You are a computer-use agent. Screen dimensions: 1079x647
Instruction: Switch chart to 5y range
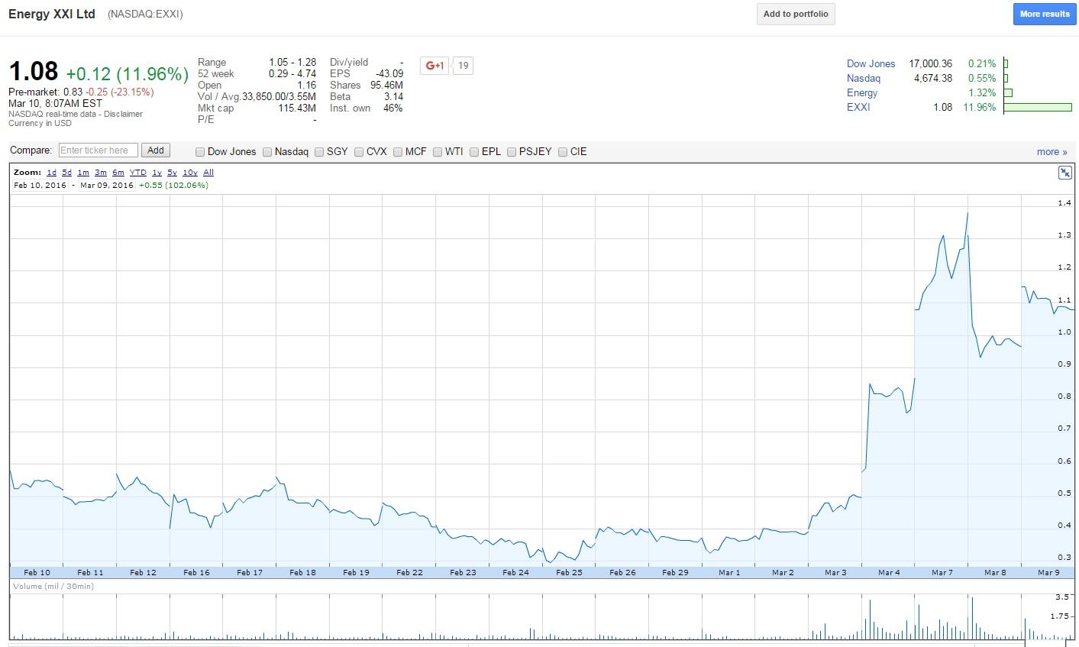click(x=173, y=173)
